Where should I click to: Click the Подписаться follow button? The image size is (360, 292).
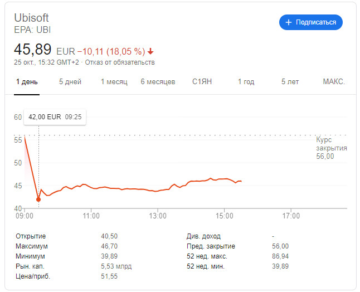[310, 22]
